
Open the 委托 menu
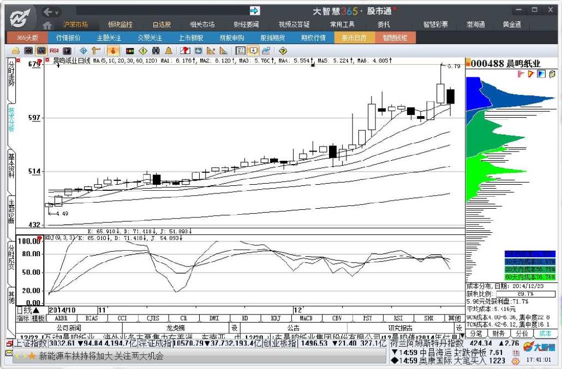pos(384,25)
